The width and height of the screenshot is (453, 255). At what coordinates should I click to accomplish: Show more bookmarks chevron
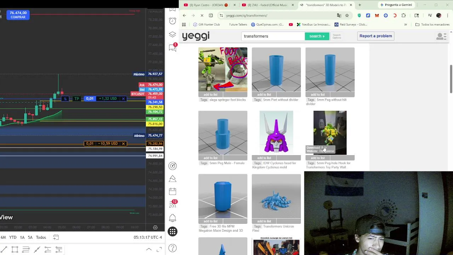pyautogui.click(x=406, y=24)
